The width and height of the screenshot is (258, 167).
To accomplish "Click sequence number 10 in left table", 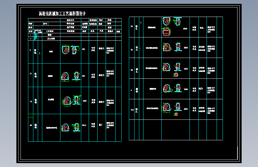I will click(31, 73).
